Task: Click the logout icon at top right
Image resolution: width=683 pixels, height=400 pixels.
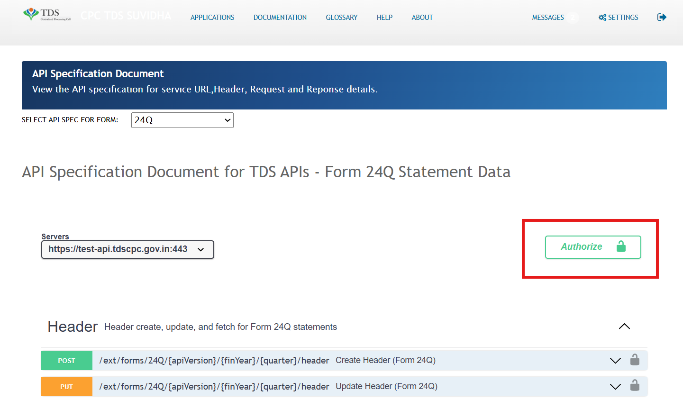Action: click(x=662, y=17)
